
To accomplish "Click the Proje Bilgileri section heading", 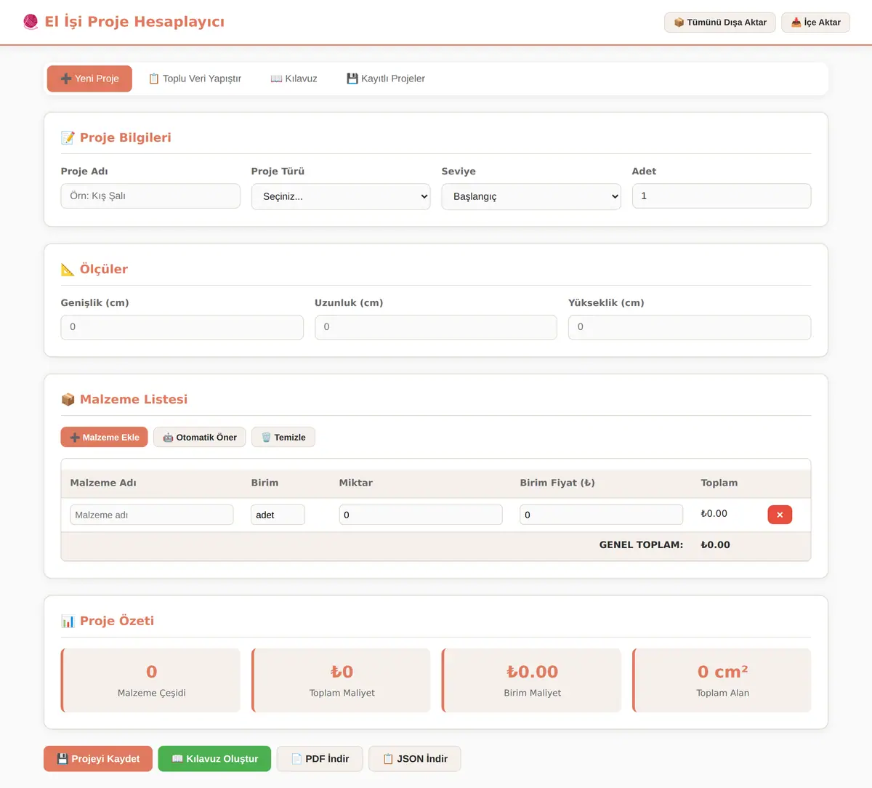I will coord(116,137).
